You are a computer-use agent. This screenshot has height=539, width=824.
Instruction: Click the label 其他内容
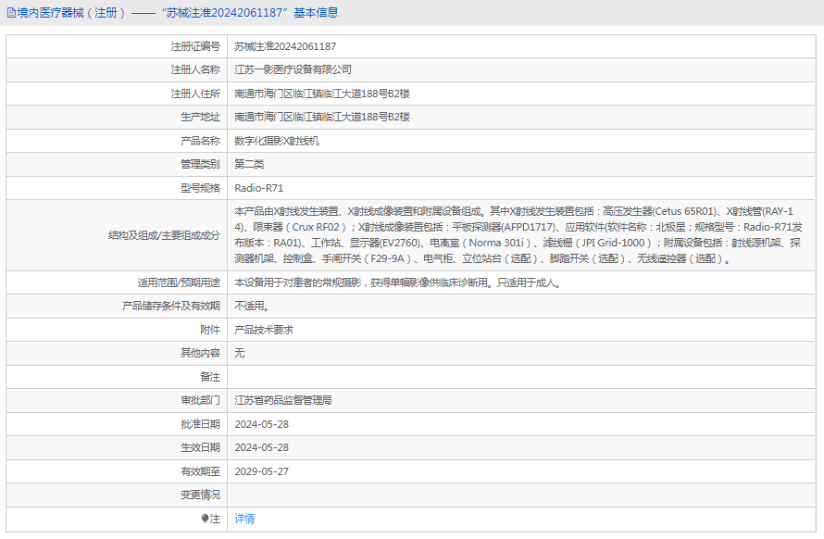pos(200,353)
